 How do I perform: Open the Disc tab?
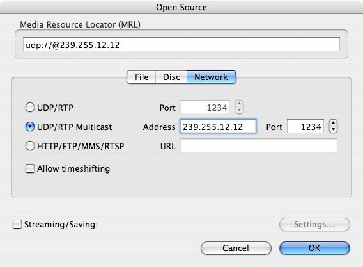pos(171,77)
